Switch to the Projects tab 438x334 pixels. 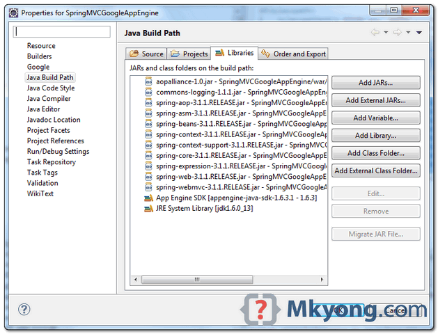click(189, 54)
